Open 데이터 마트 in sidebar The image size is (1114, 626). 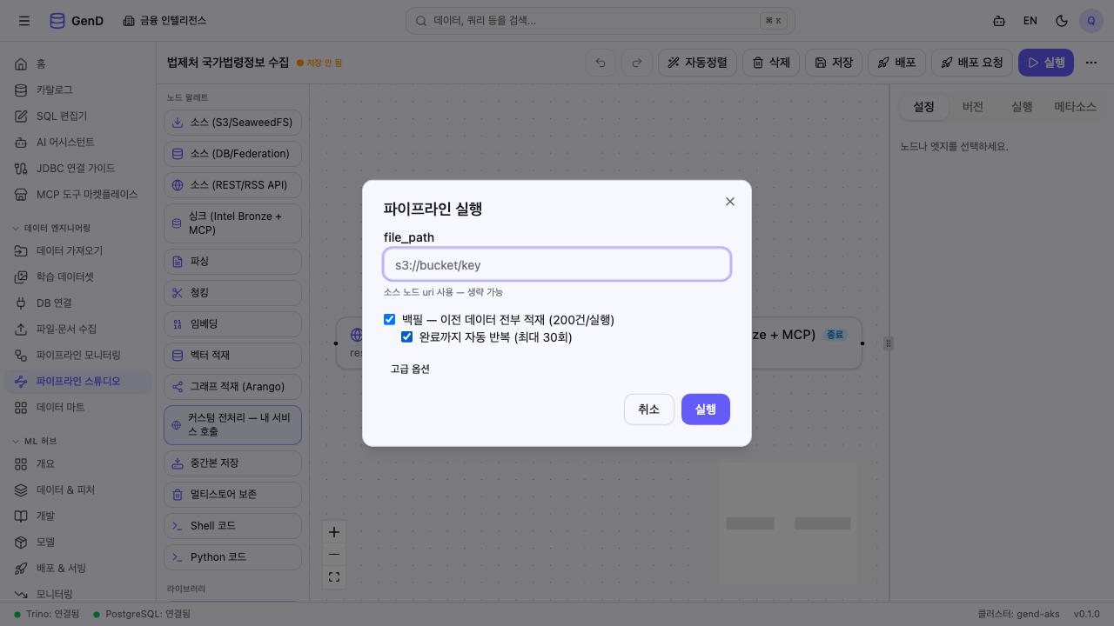point(78,407)
